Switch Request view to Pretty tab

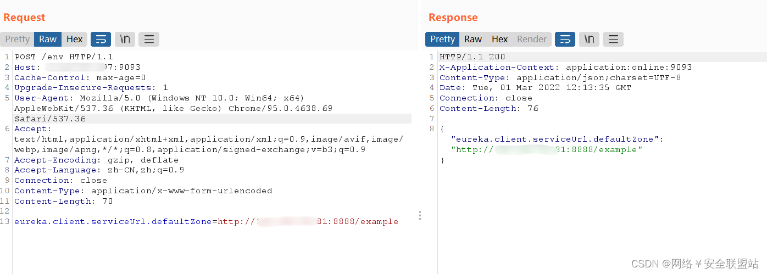(17, 39)
